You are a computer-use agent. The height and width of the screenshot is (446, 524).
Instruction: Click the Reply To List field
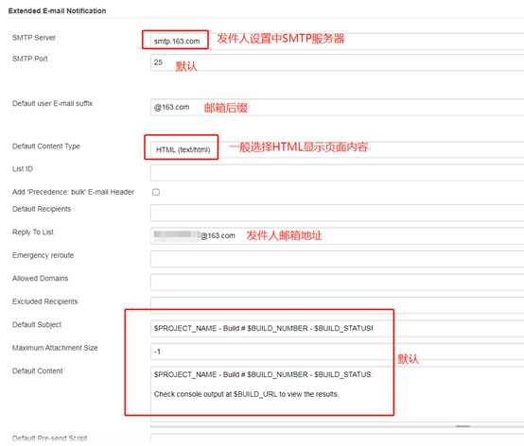pos(337,235)
